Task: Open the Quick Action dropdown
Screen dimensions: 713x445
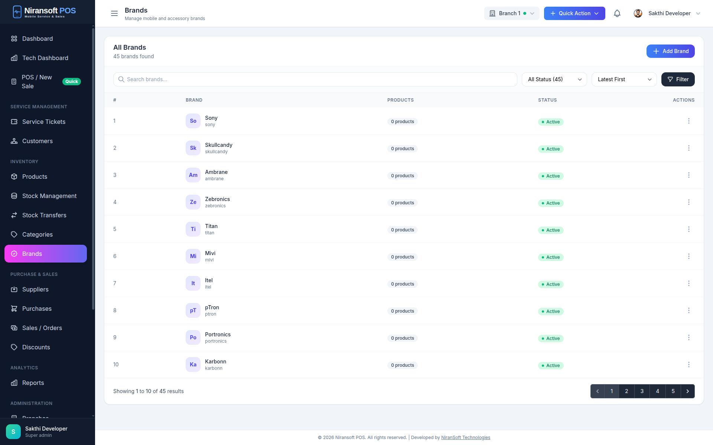Action: click(x=574, y=13)
